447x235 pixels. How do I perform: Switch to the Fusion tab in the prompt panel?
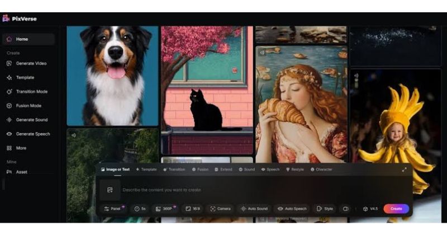coord(200,170)
